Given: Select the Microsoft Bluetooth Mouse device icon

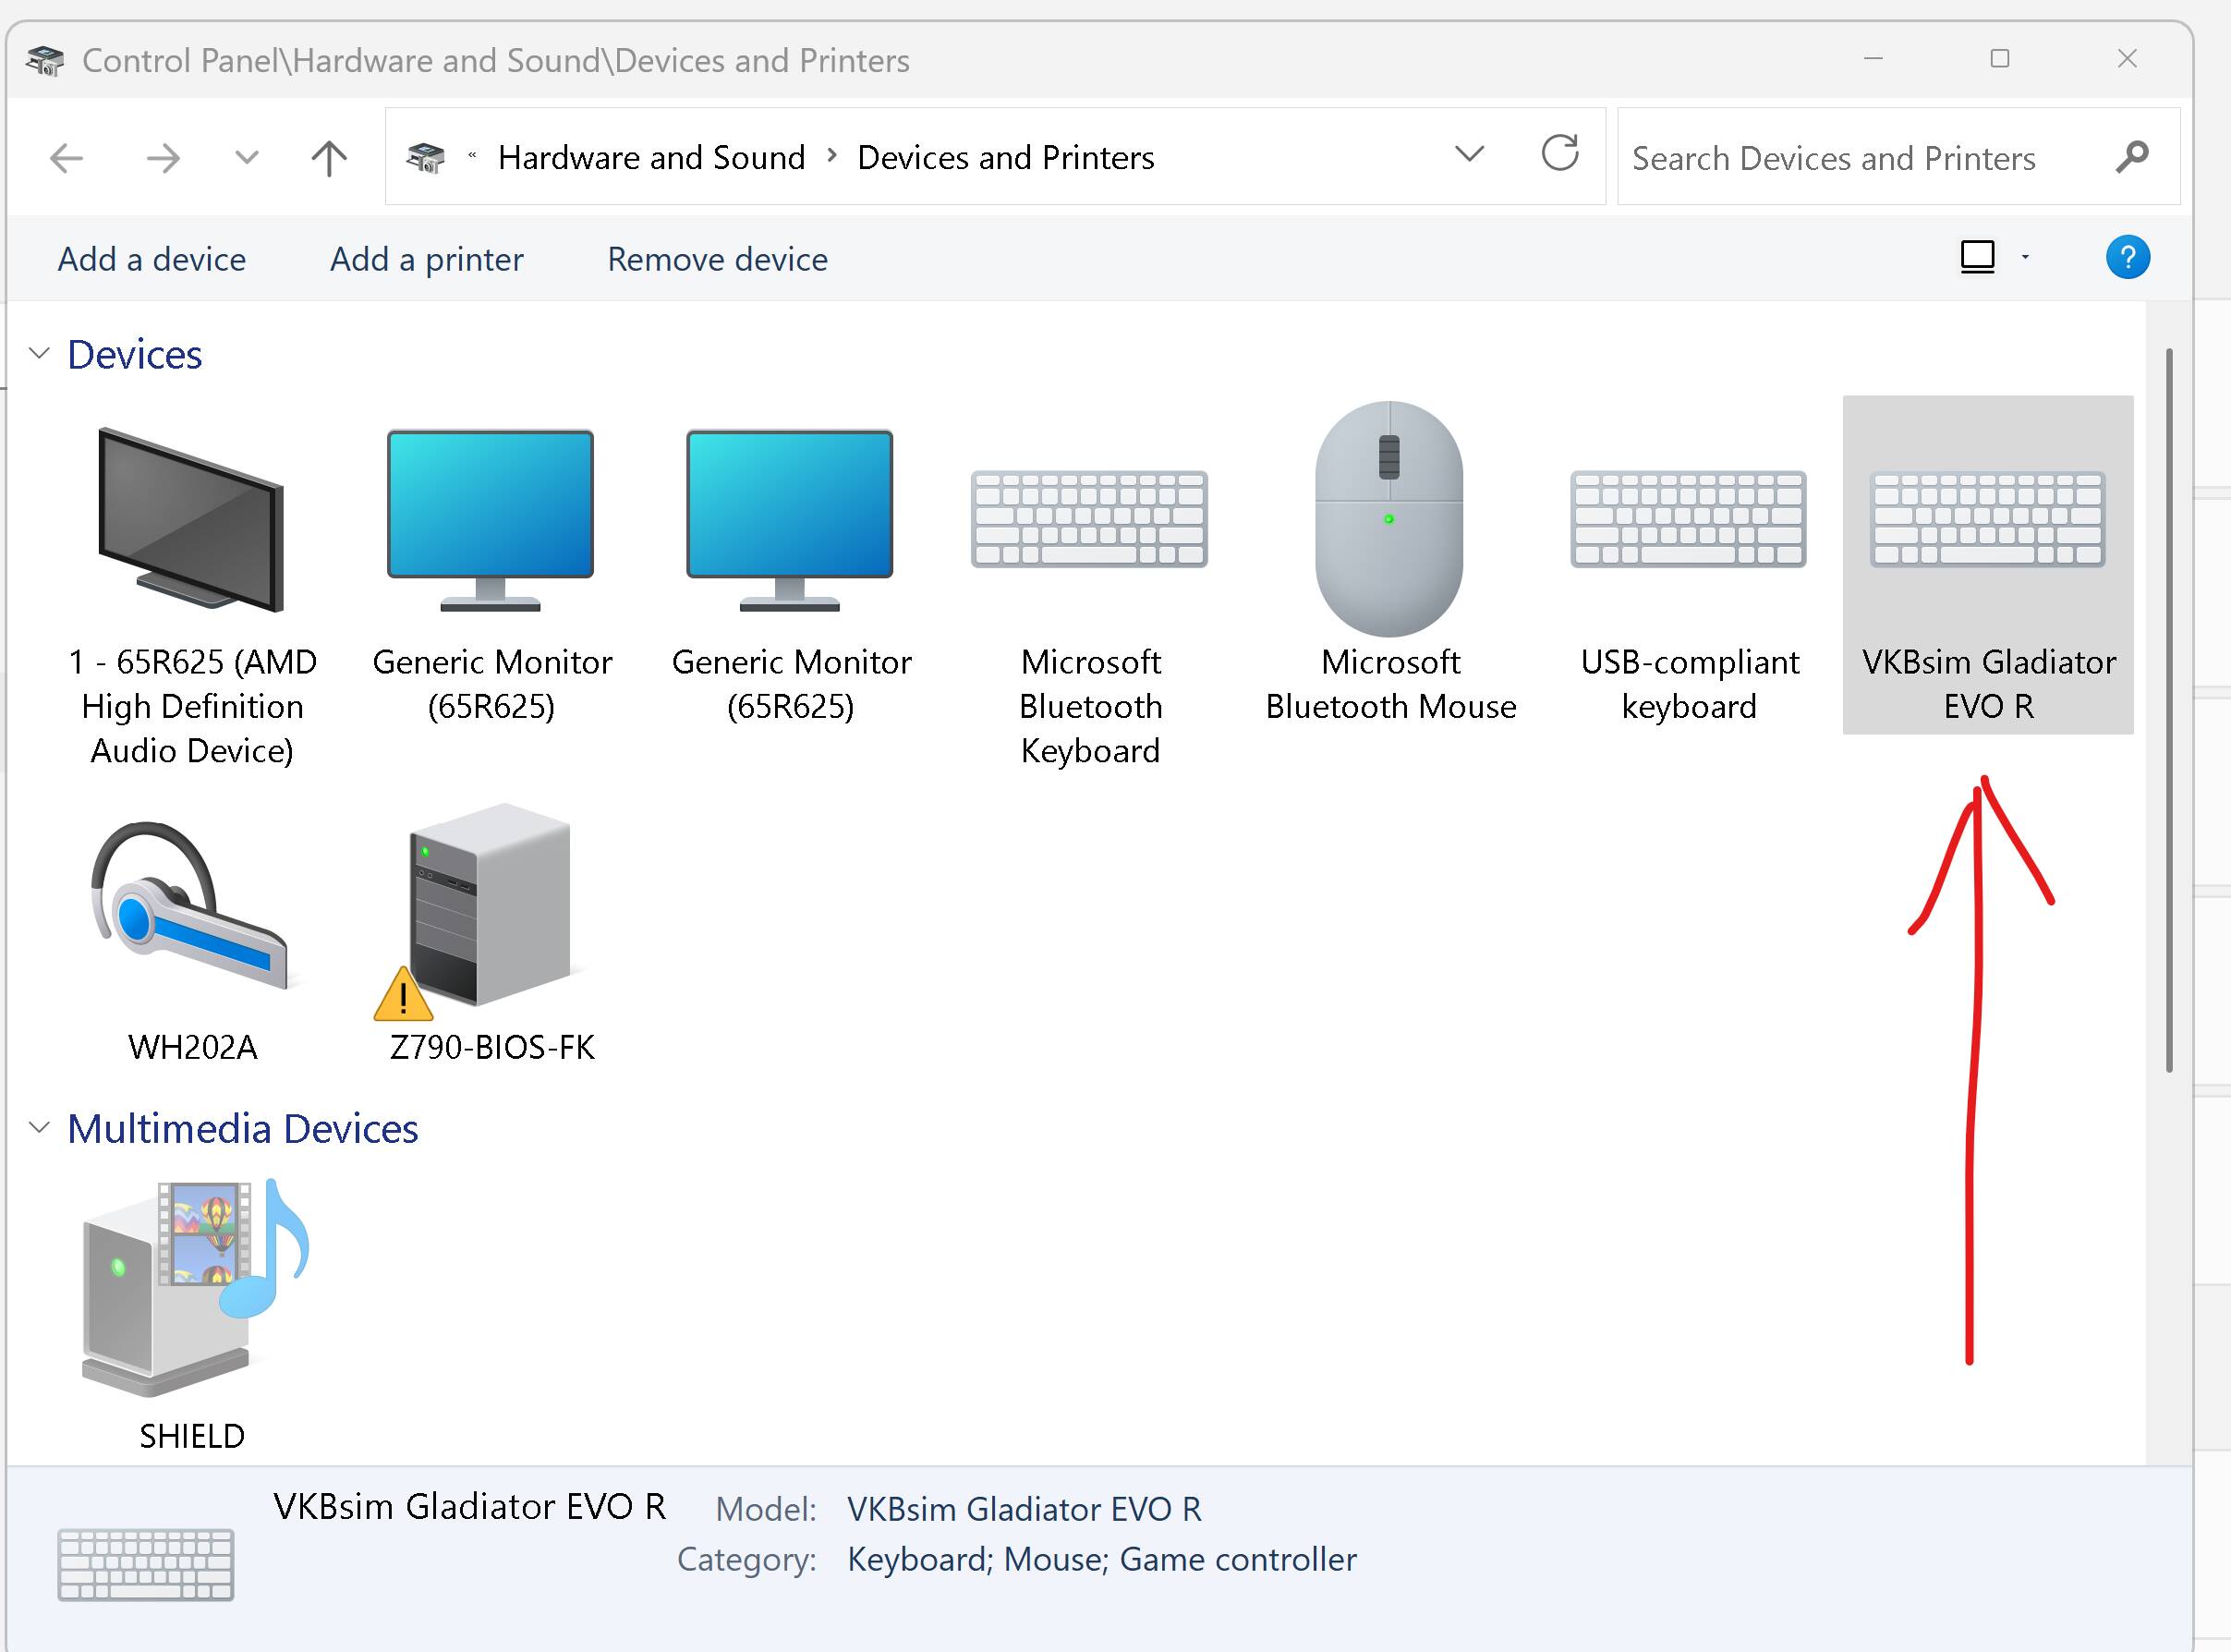Looking at the screenshot, I should [1389, 518].
